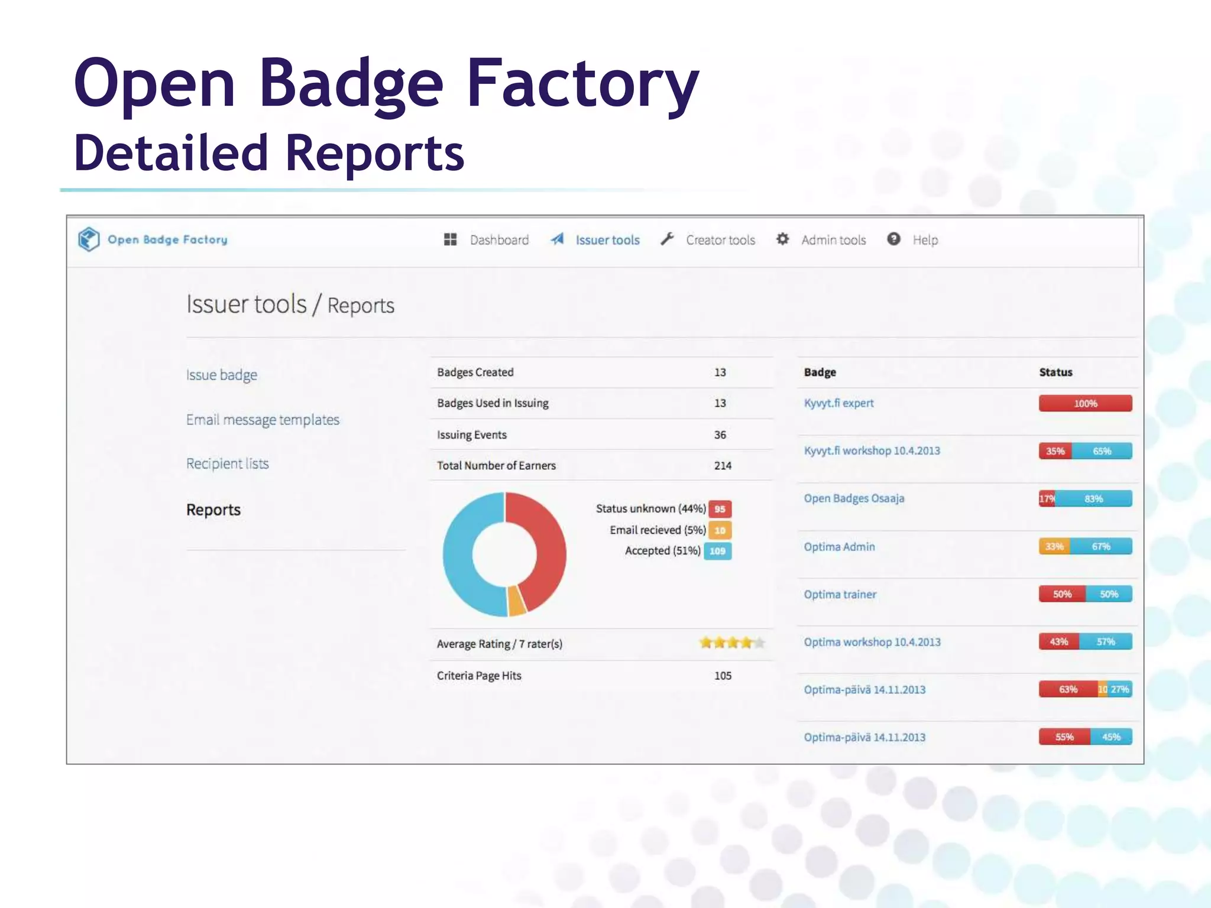Click the Open Badge Factory brand text

(x=167, y=239)
